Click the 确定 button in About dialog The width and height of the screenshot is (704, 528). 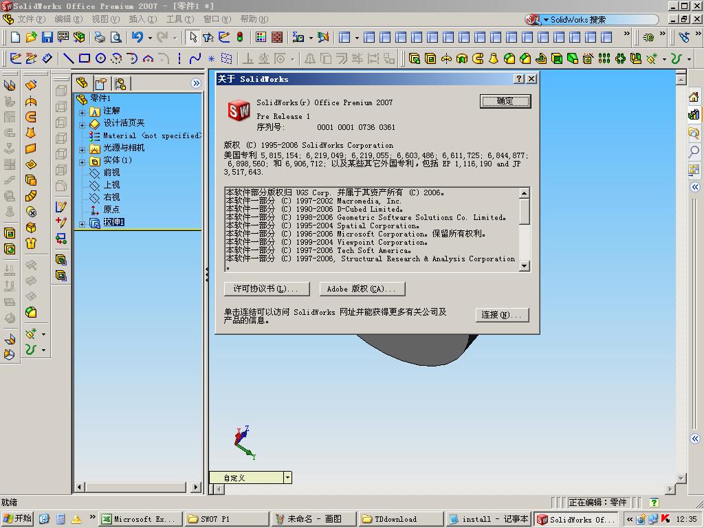click(x=505, y=102)
